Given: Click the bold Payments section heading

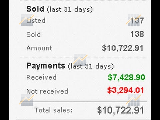Looking at the screenshot, I should coord(46,66).
